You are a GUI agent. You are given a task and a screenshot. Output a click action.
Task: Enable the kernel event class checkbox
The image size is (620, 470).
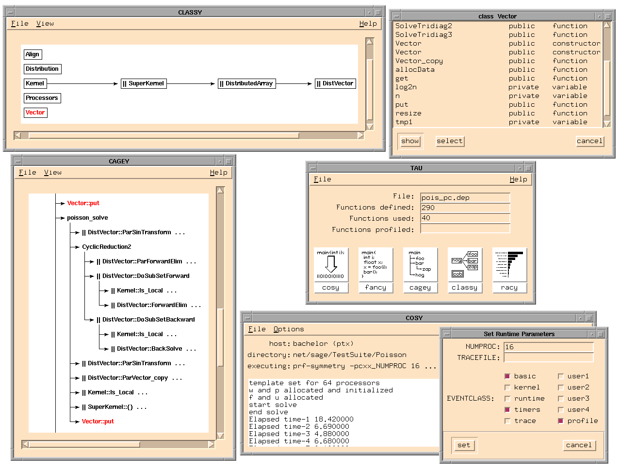pos(507,388)
